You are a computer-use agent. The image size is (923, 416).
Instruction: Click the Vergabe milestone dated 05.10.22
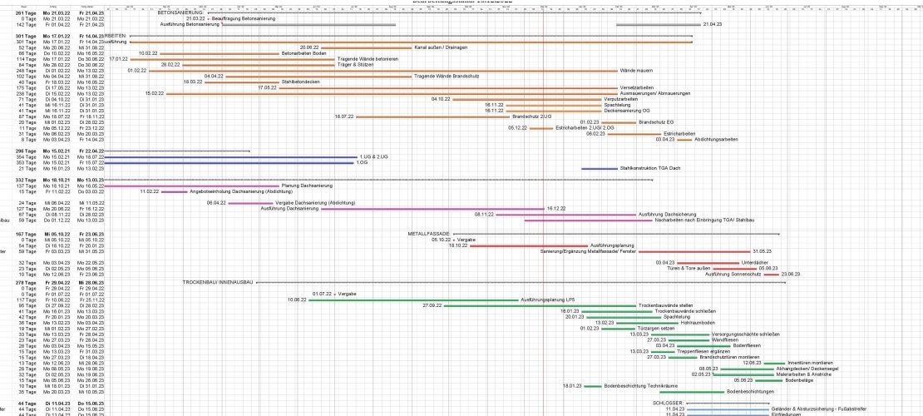454,240
